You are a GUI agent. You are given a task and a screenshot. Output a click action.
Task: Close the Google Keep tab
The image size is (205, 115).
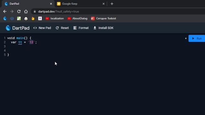click(103, 4)
